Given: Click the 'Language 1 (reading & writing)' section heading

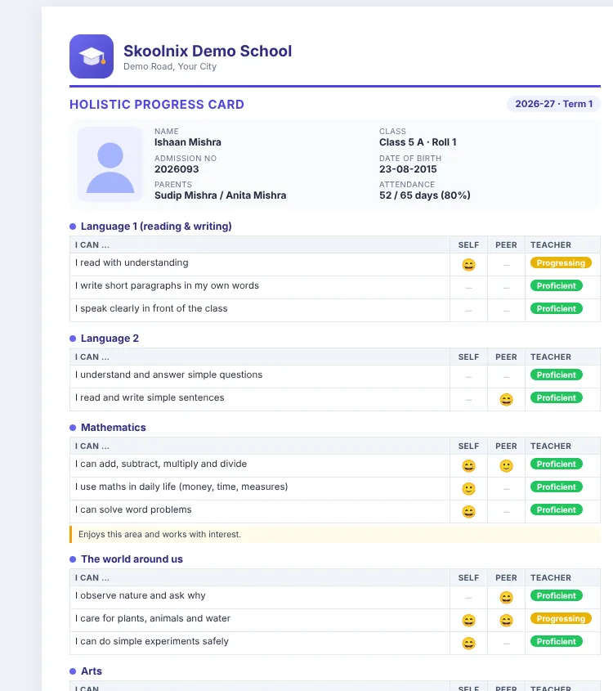Looking at the screenshot, I should 156,227.
